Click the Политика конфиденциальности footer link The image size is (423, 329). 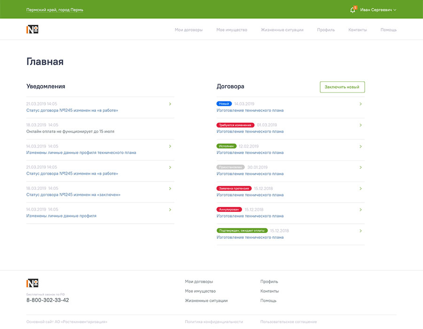pyautogui.click(x=214, y=322)
